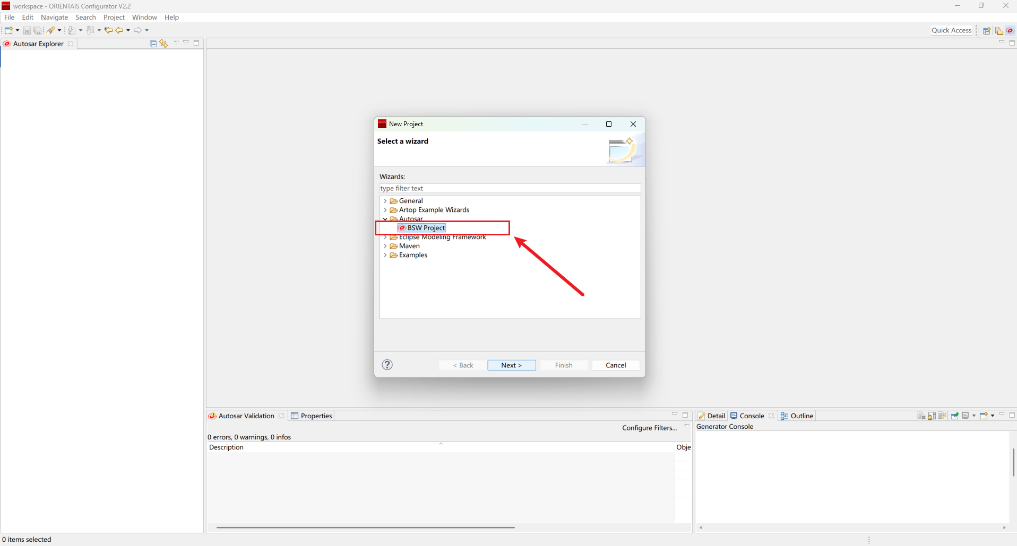Switch to the Properties tab

[x=312, y=416]
